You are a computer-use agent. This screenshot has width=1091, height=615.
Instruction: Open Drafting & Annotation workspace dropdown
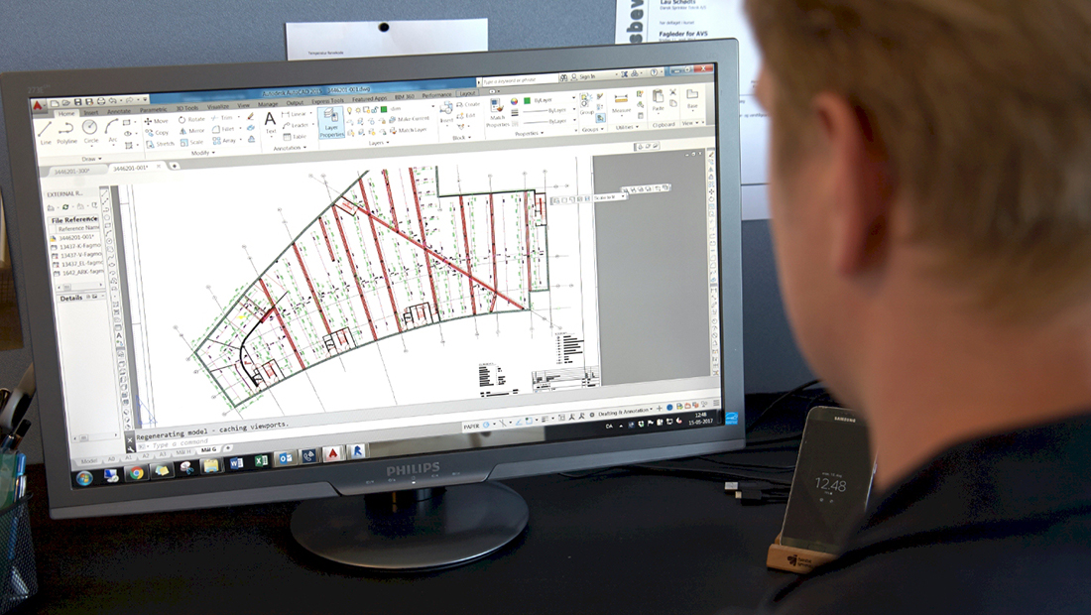[x=624, y=412]
